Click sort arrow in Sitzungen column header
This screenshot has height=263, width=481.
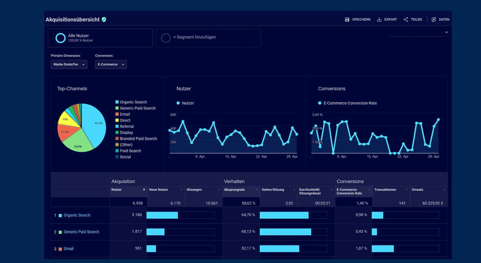219,190
